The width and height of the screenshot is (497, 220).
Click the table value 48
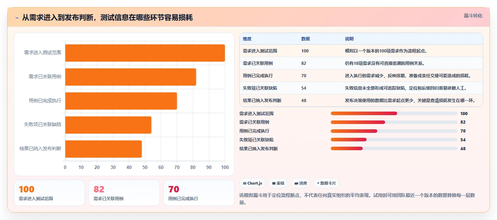(304, 101)
